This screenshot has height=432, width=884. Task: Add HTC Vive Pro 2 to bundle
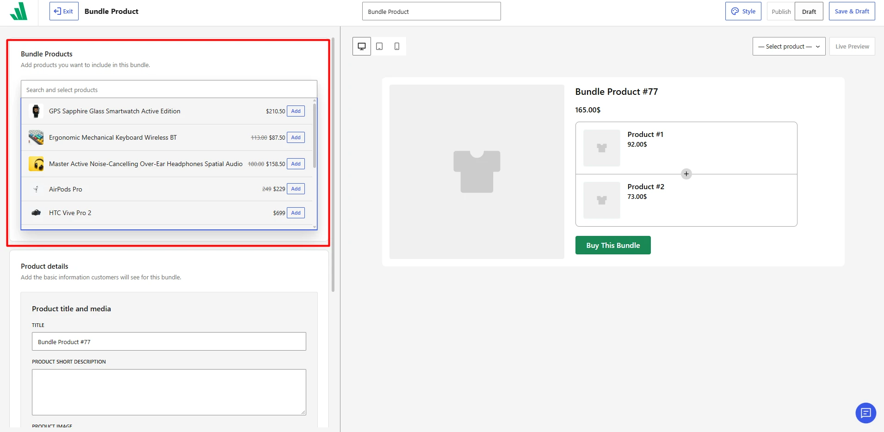pos(296,213)
